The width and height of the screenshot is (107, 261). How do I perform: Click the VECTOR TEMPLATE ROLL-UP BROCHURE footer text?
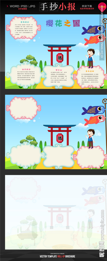57,256
